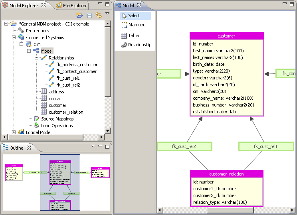This screenshot has width=297, height=215.
Task: Click the customer_relation table icon in tree
Action: tap(44, 112)
